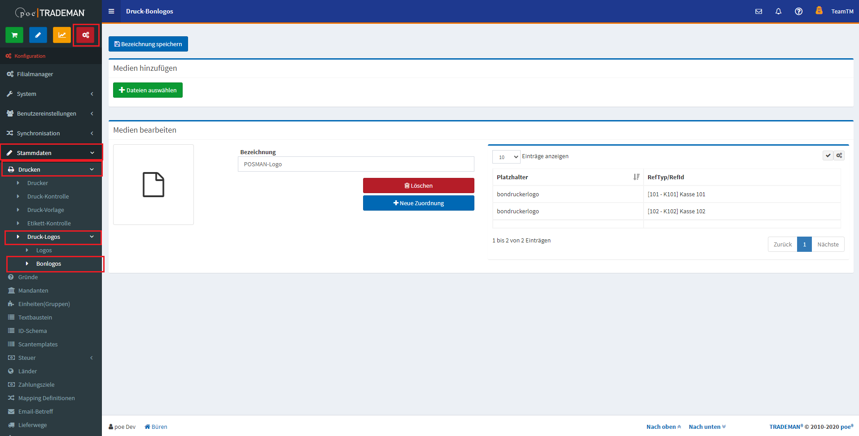Open the orange chart statistics module
Screen dimensions: 859x436
62,35
